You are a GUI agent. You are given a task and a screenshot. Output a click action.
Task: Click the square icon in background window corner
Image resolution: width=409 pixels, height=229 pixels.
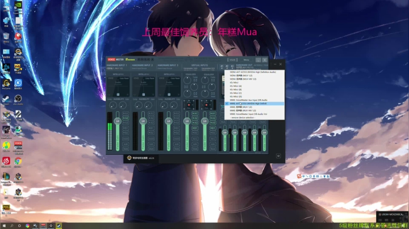pos(278,156)
